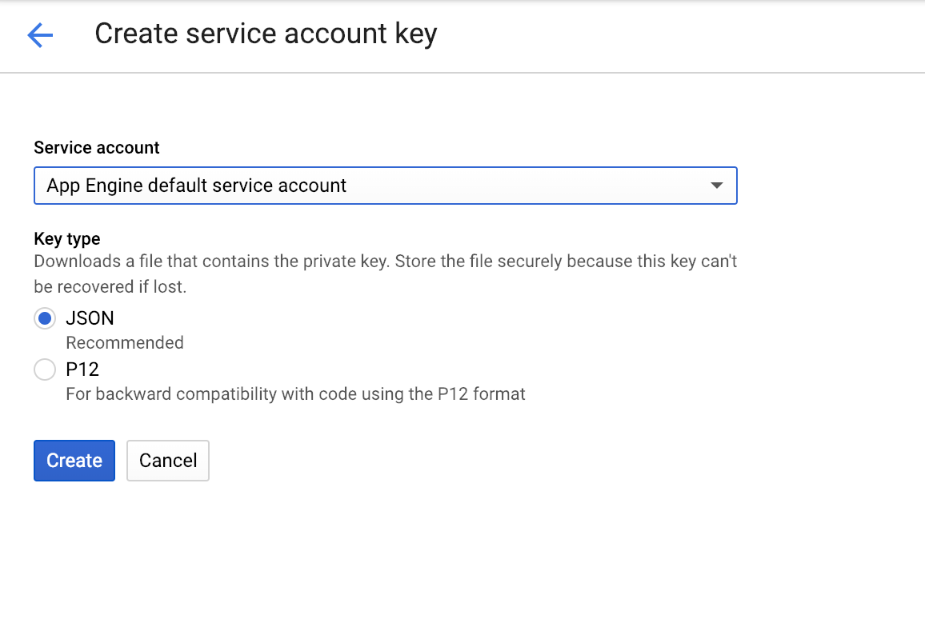Click the 'App Engine default service account' text
The width and height of the screenshot is (925, 619).
pyautogui.click(x=197, y=186)
